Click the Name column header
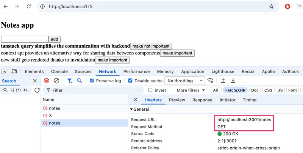Viewport: 303px width, 153px height. (84, 100)
